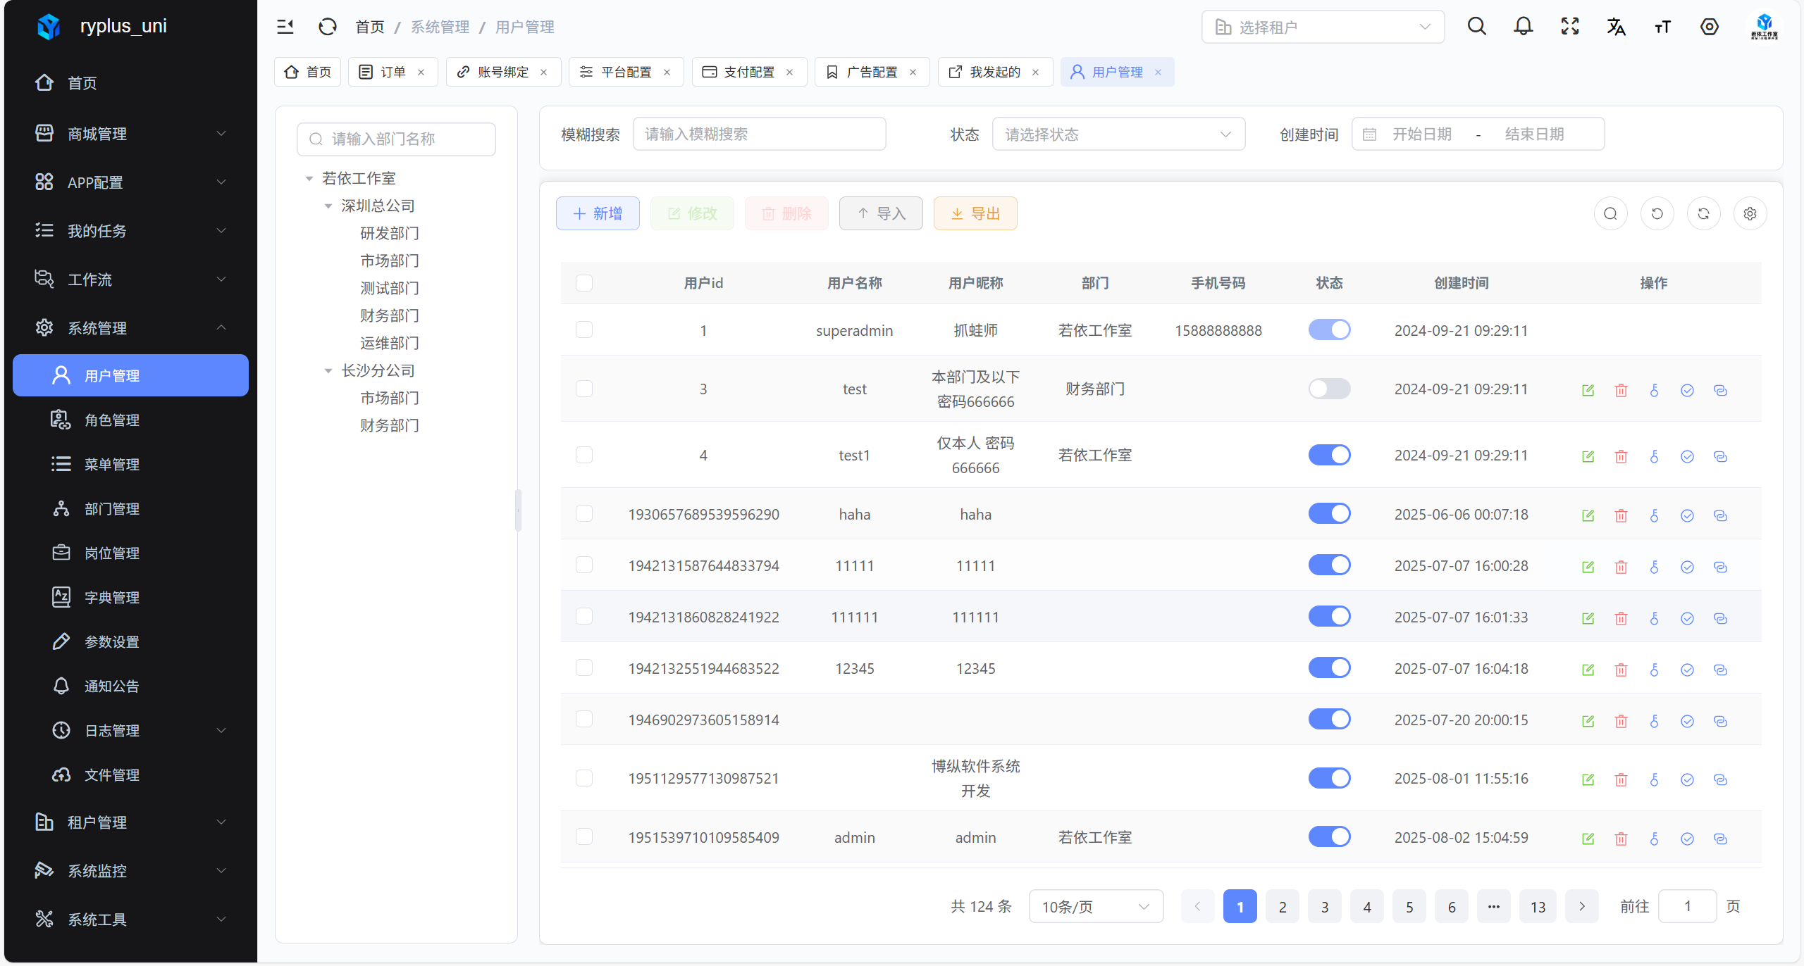This screenshot has height=966, width=1804.
Task: Collapse the 深圳总公司 tree node
Action: 328,206
